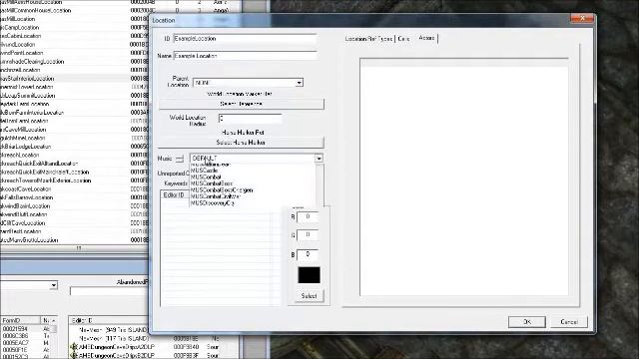Choose MUSDiscoveryCity from music list

pyautogui.click(x=213, y=202)
